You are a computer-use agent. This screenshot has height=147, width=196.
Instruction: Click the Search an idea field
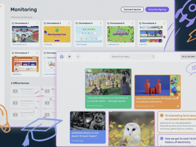tap(132, 56)
